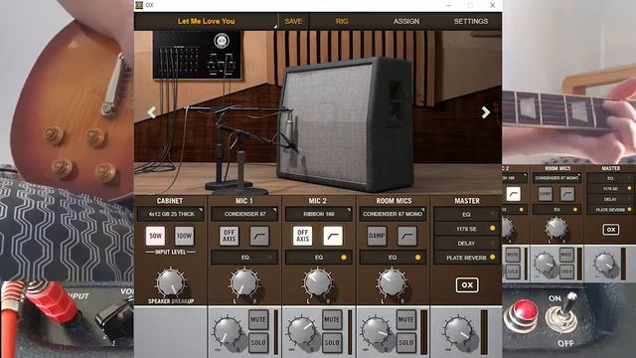Image resolution: width=636 pixels, height=358 pixels.
Task: Toggle MIC 1 OFF AXIS button
Action: 230,236
